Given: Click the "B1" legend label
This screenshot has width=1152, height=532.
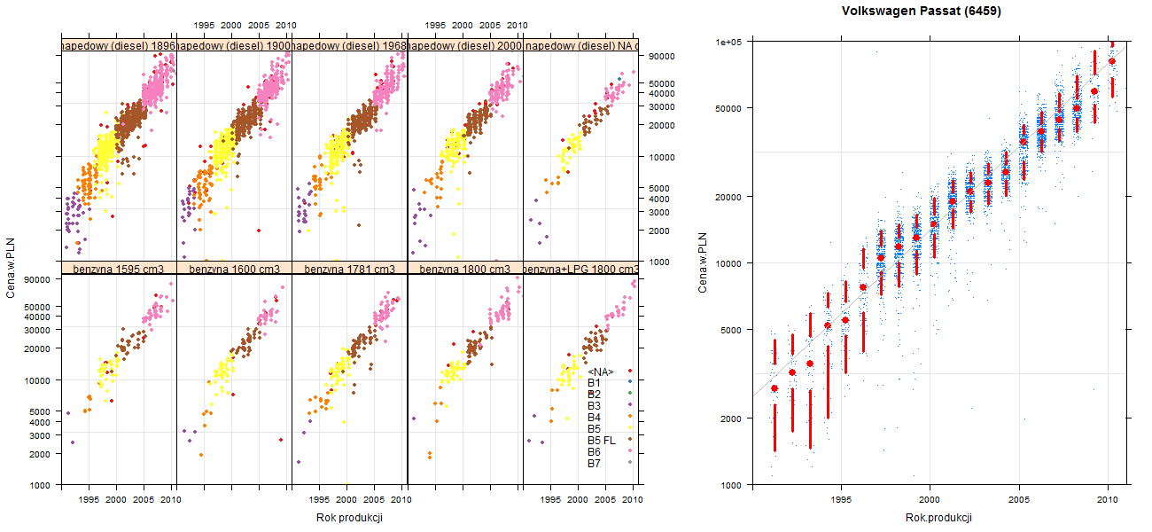Looking at the screenshot, I should click(594, 382).
